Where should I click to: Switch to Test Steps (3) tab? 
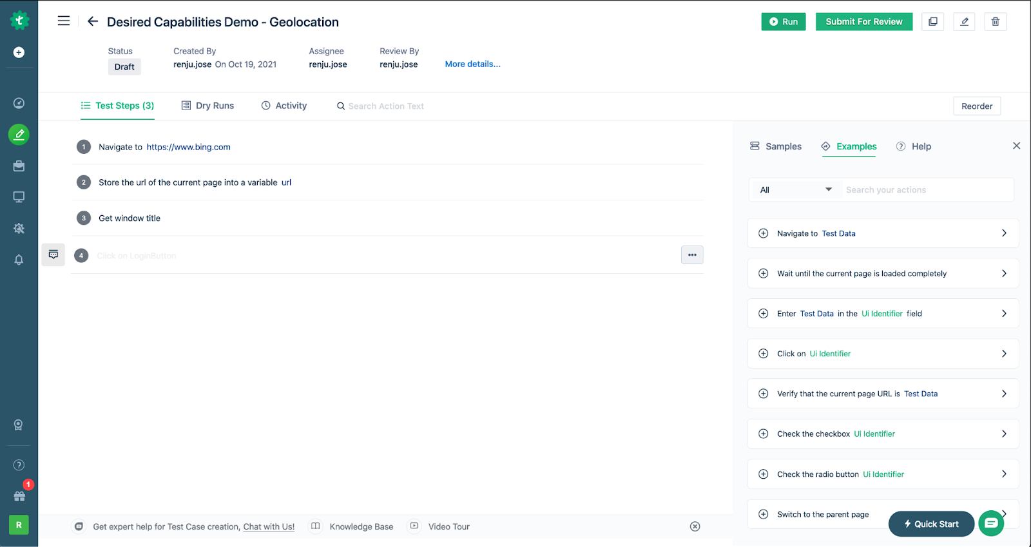[117, 106]
